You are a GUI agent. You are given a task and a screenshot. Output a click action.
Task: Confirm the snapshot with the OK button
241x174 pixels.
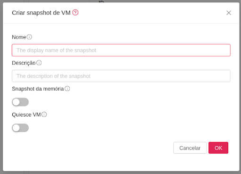pos(218,148)
